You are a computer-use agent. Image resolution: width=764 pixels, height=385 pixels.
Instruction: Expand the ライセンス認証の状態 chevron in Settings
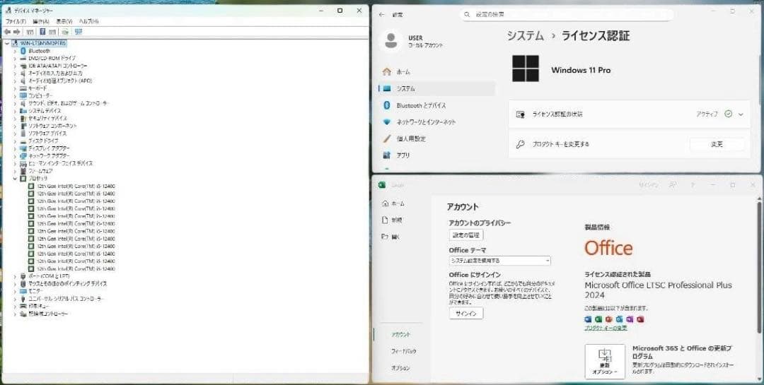click(741, 114)
